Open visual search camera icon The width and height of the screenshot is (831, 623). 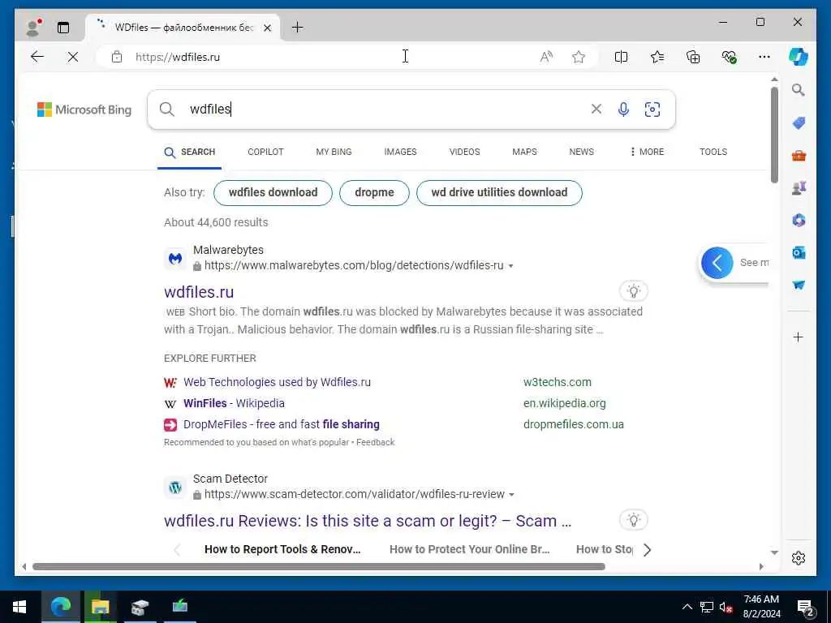coord(652,110)
